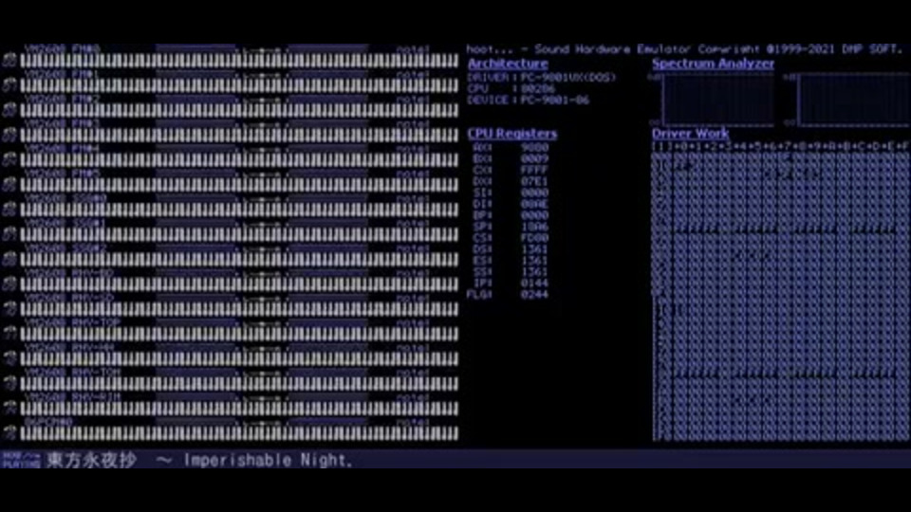
Task: Select the SSG#1 channel icon
Action: pos(9,234)
